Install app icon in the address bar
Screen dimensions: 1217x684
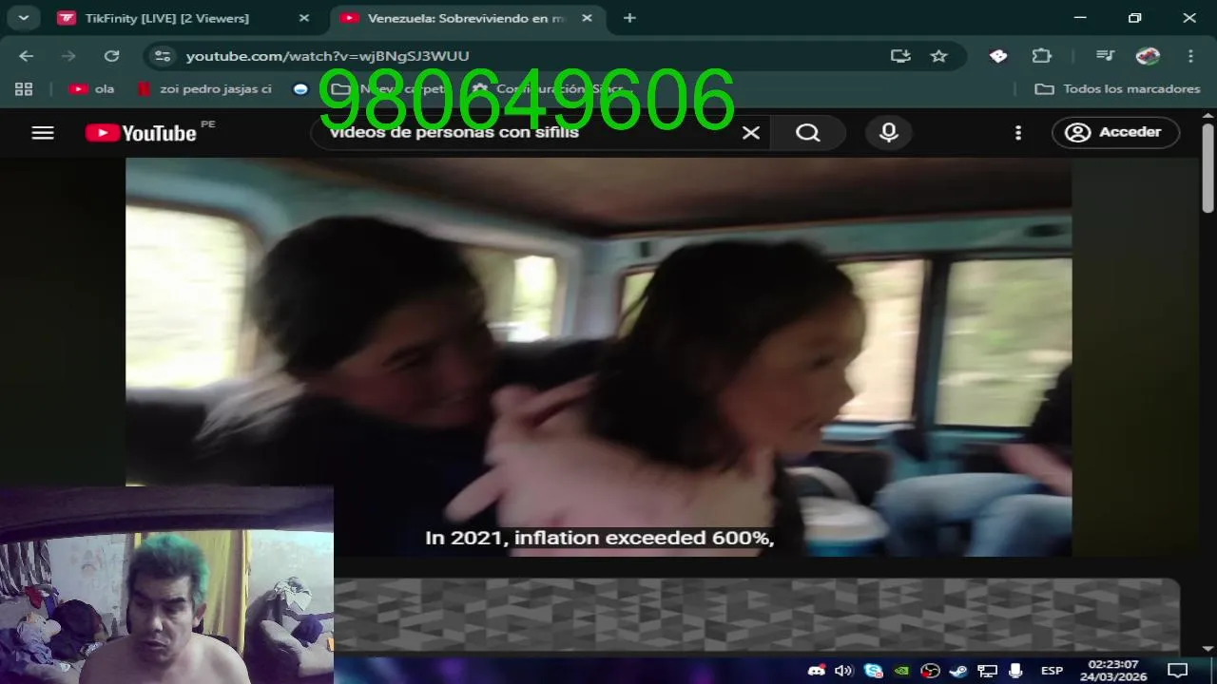pos(900,56)
